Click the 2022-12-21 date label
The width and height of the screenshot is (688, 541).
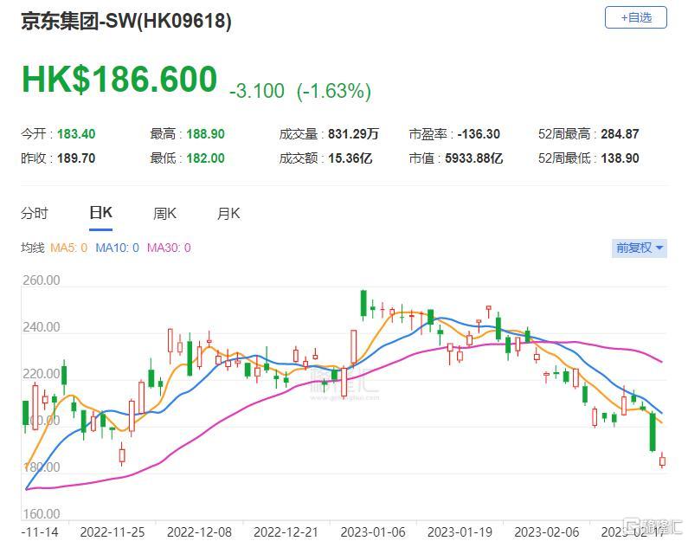click(x=286, y=532)
